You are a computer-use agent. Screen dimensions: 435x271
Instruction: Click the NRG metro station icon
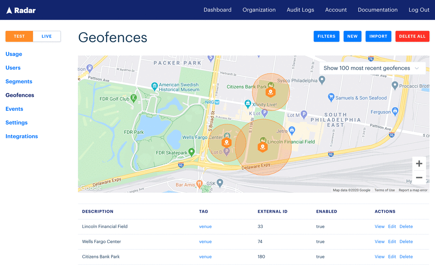tap(217, 102)
